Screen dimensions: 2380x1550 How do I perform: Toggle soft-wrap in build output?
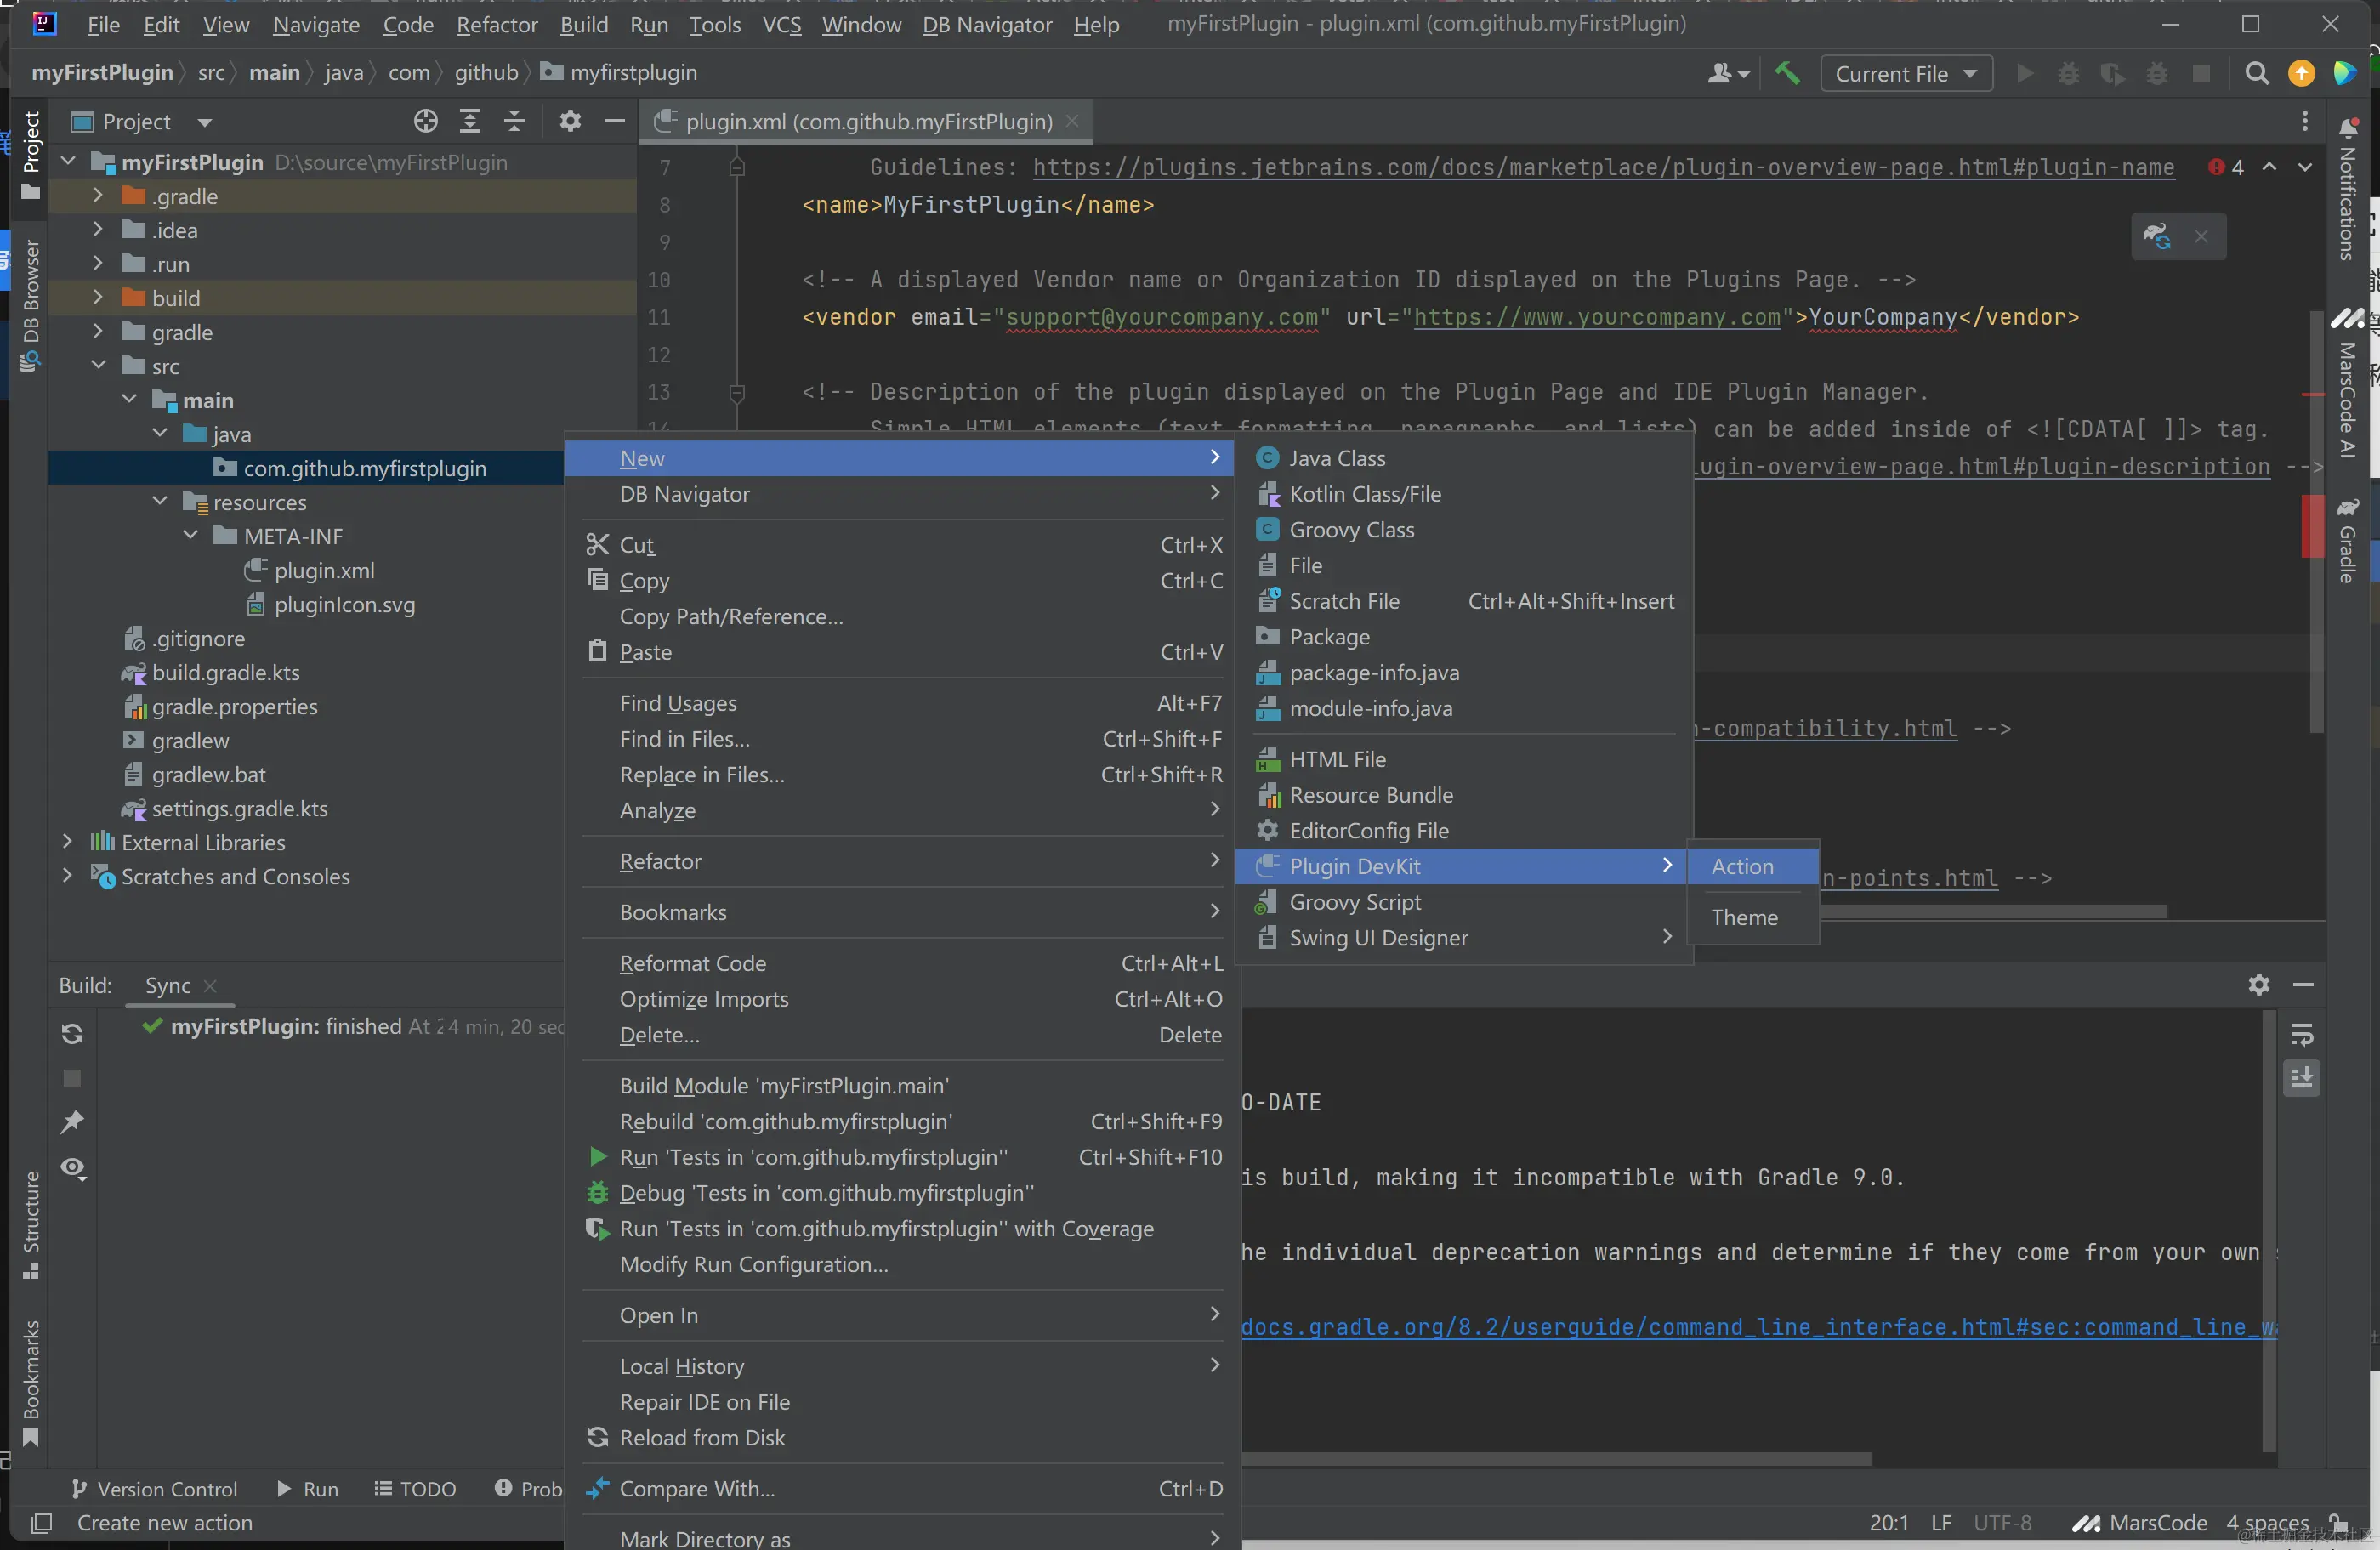tap(2301, 1035)
